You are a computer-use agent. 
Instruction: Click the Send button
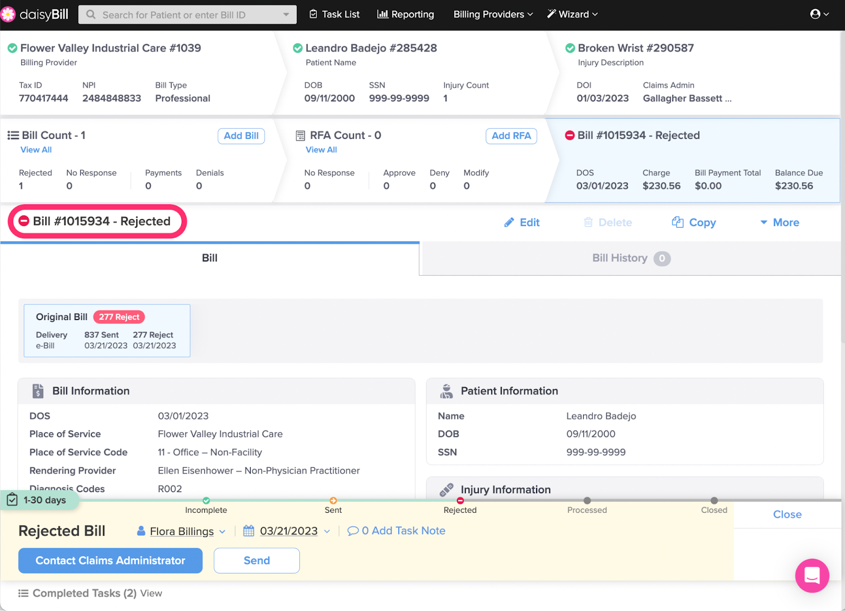pos(257,560)
